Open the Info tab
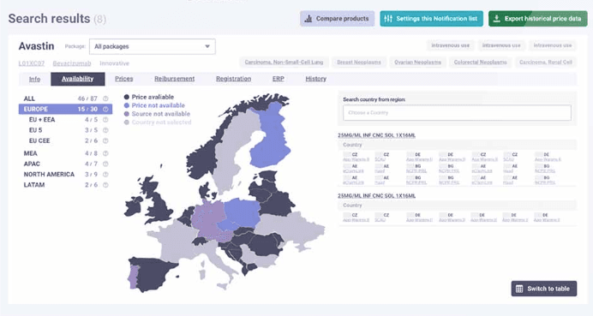593x316 pixels. (34, 79)
